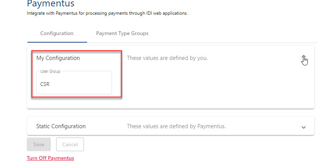Click the Paymentus page heading
Viewport: 318px width, 167px height.
(50, 4)
